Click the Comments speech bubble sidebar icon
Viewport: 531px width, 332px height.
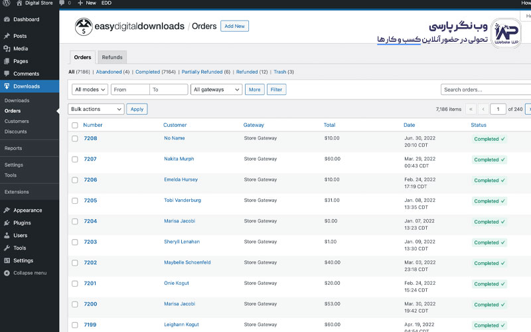(x=7, y=74)
